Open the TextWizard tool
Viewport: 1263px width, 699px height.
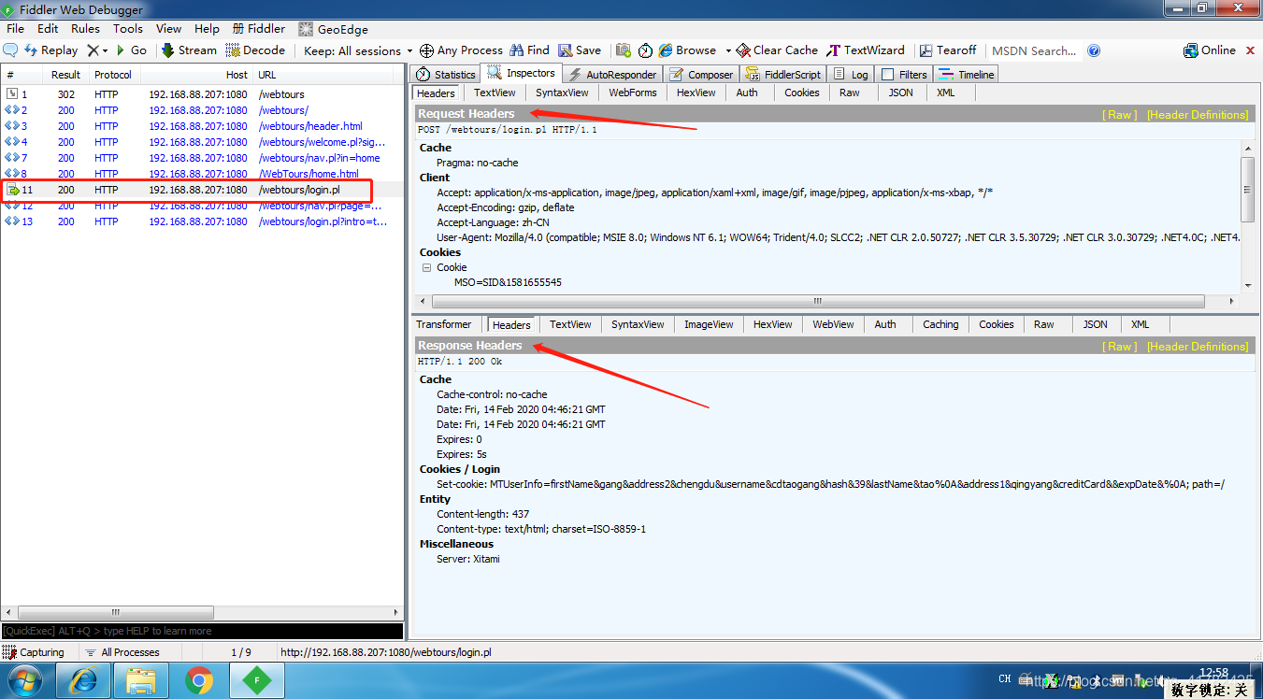click(x=865, y=50)
